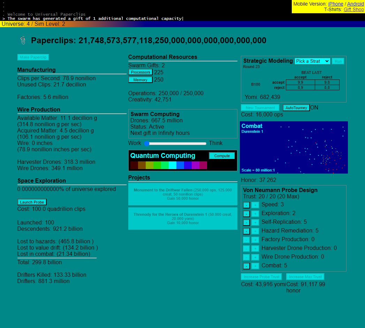Click Increase Probe Trust button
The image size is (365, 328).
pos(261,277)
